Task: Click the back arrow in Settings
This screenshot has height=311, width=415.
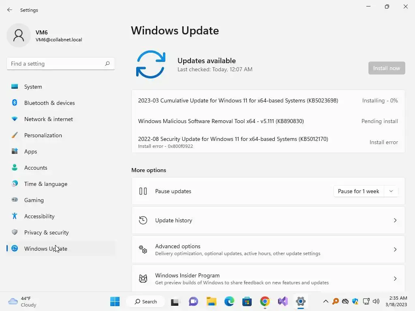Action: pyautogui.click(x=10, y=10)
